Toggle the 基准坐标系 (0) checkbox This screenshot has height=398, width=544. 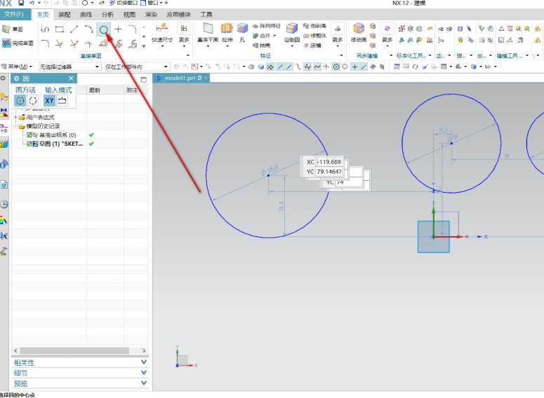tap(29, 135)
